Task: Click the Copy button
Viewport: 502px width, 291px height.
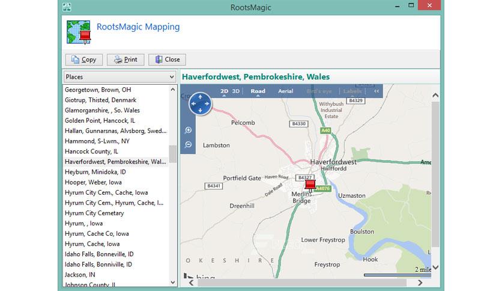Action: (x=84, y=60)
